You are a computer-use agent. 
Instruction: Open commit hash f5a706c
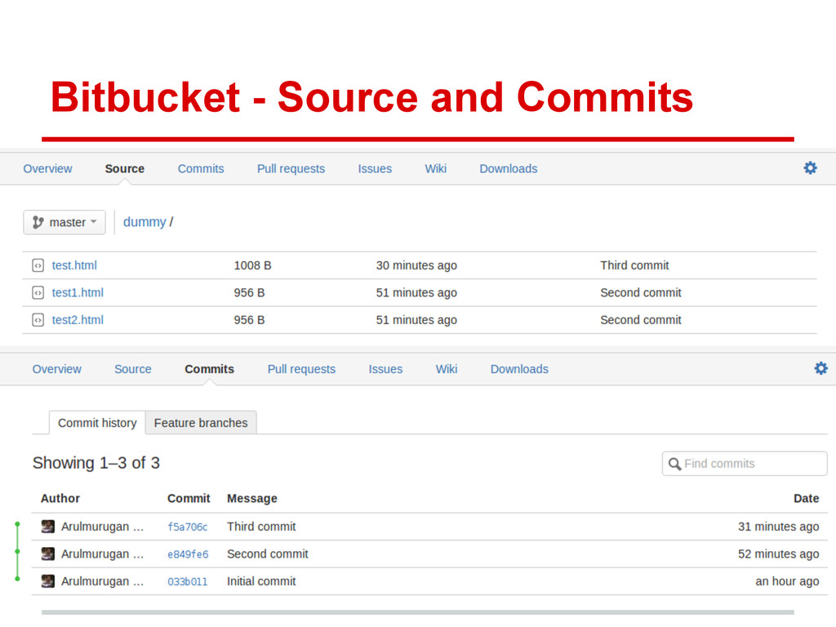(188, 527)
